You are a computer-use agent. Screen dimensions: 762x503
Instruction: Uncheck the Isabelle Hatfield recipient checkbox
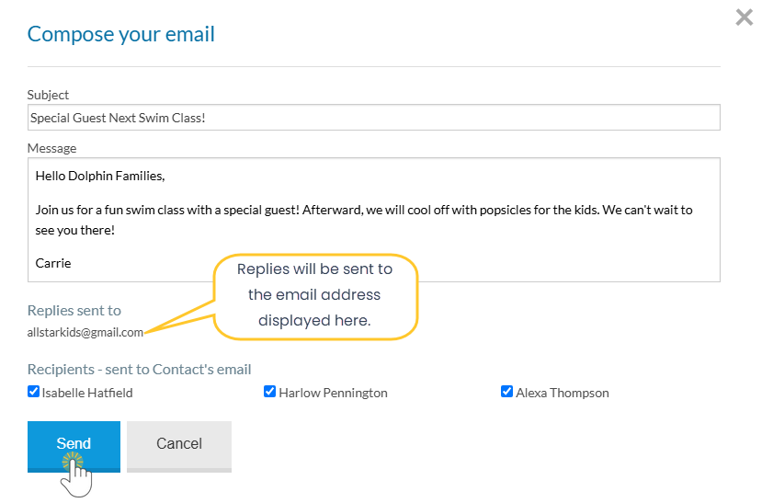[x=34, y=392]
